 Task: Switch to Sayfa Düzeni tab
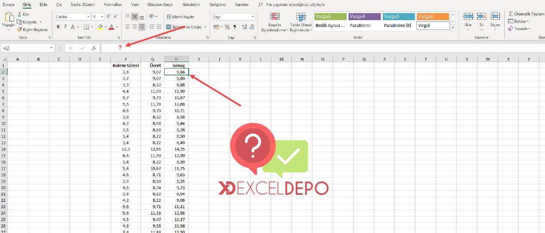click(x=82, y=4)
